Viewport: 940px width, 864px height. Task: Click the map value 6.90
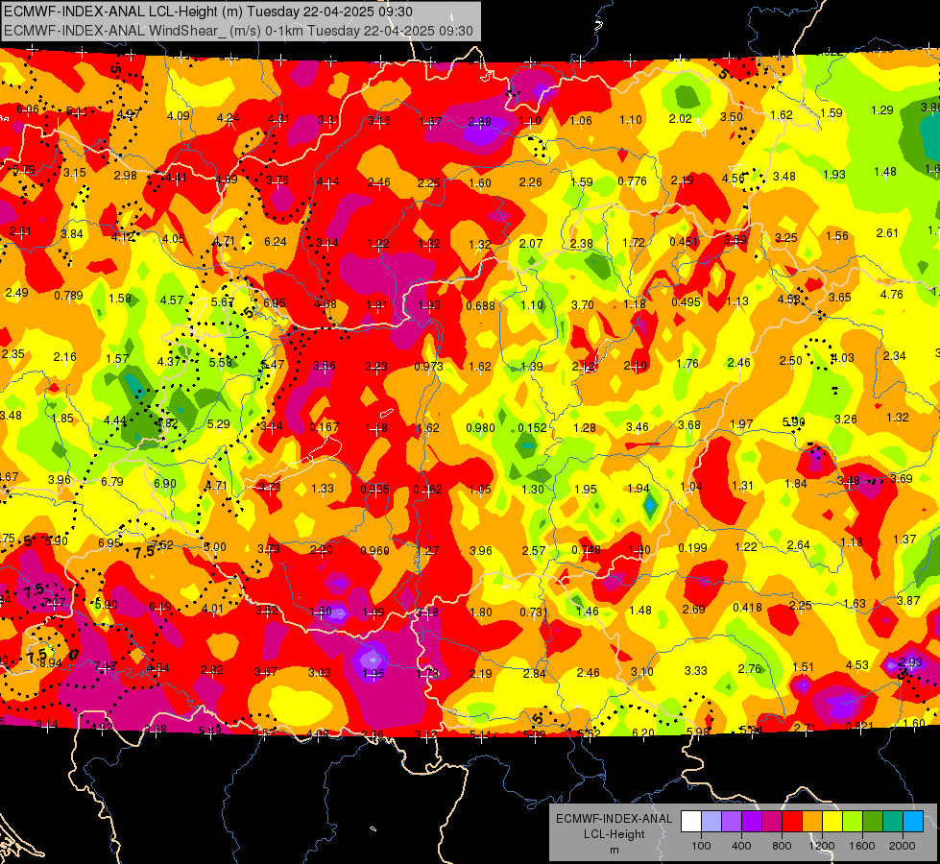click(165, 483)
